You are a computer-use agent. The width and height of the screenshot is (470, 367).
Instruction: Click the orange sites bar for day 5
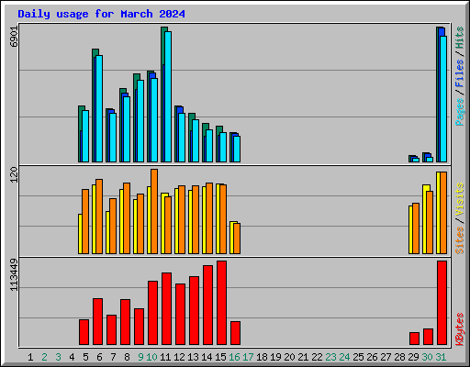pos(85,221)
